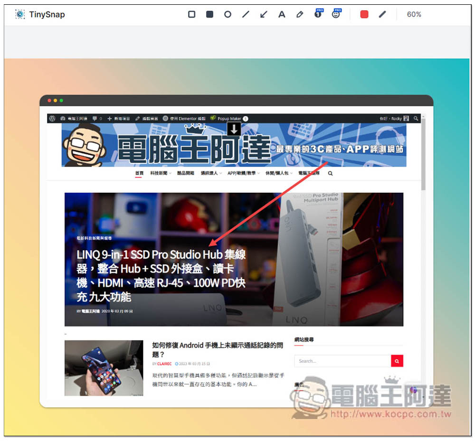Click the 酷品開箱 navigation item
475x441 pixels.
(185, 173)
